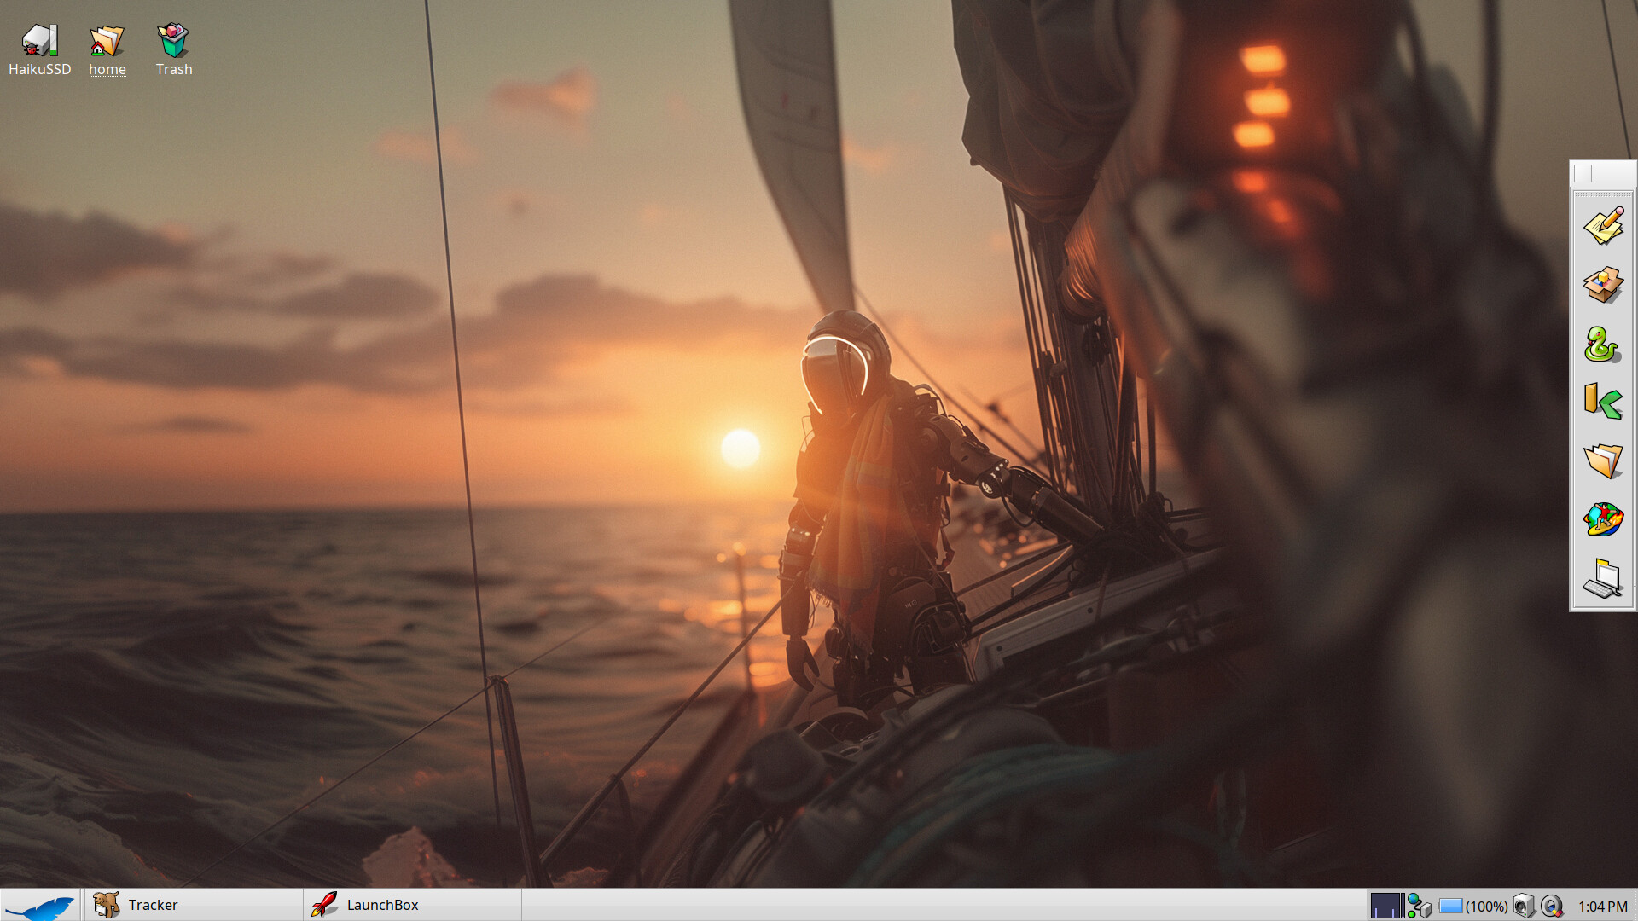Open the package box icon in LaunchBox
The height and width of the screenshot is (921, 1638).
point(1603,285)
